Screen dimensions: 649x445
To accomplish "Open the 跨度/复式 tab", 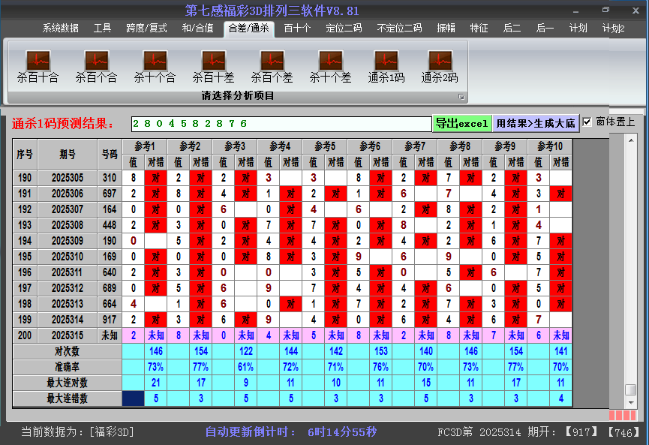I will point(146,29).
